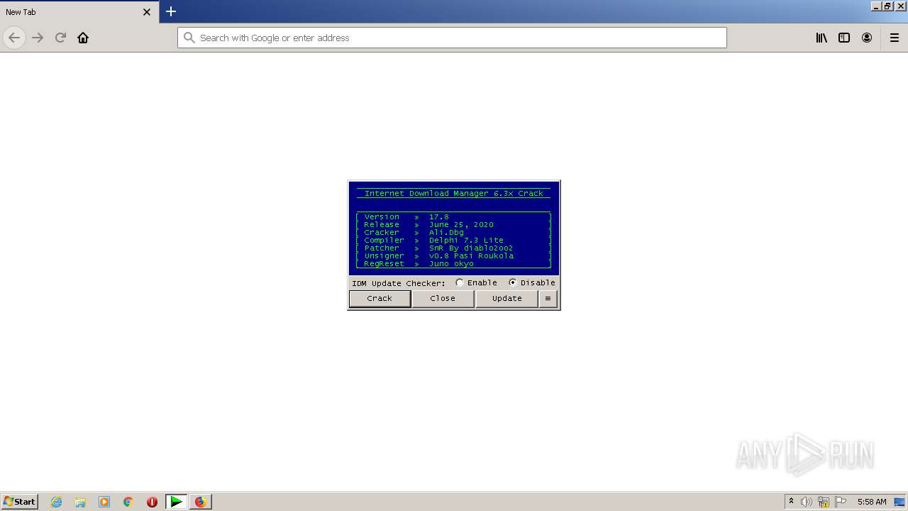The width and height of the screenshot is (908, 511).
Task: Click the Close button in crack dialog
Action: [443, 299]
